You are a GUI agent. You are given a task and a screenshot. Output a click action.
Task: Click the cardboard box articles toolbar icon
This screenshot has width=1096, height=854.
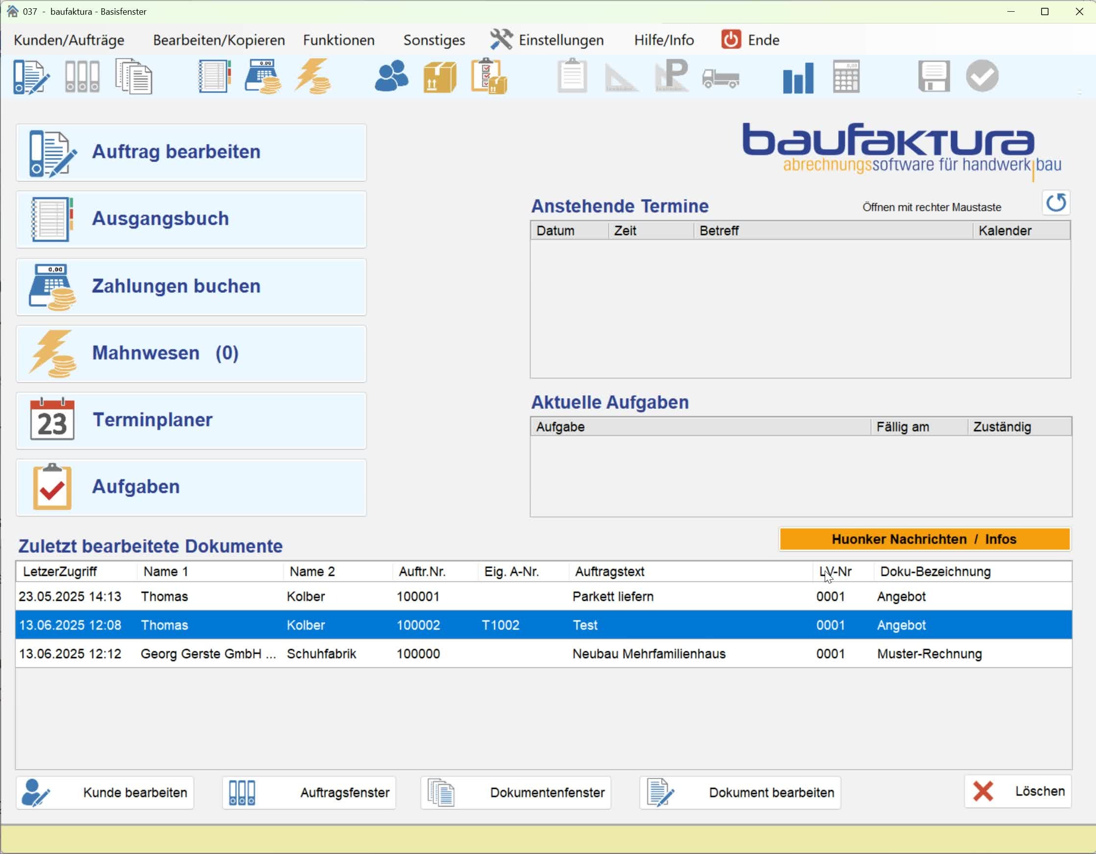[x=440, y=77]
